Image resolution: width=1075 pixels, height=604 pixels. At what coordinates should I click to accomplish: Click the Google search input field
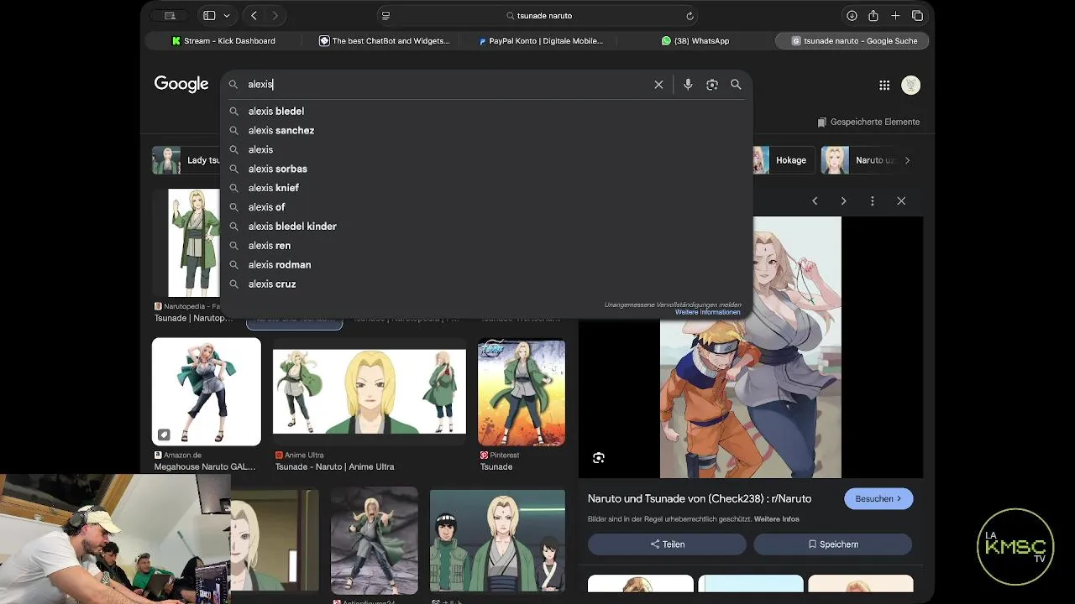pyautogui.click(x=445, y=84)
